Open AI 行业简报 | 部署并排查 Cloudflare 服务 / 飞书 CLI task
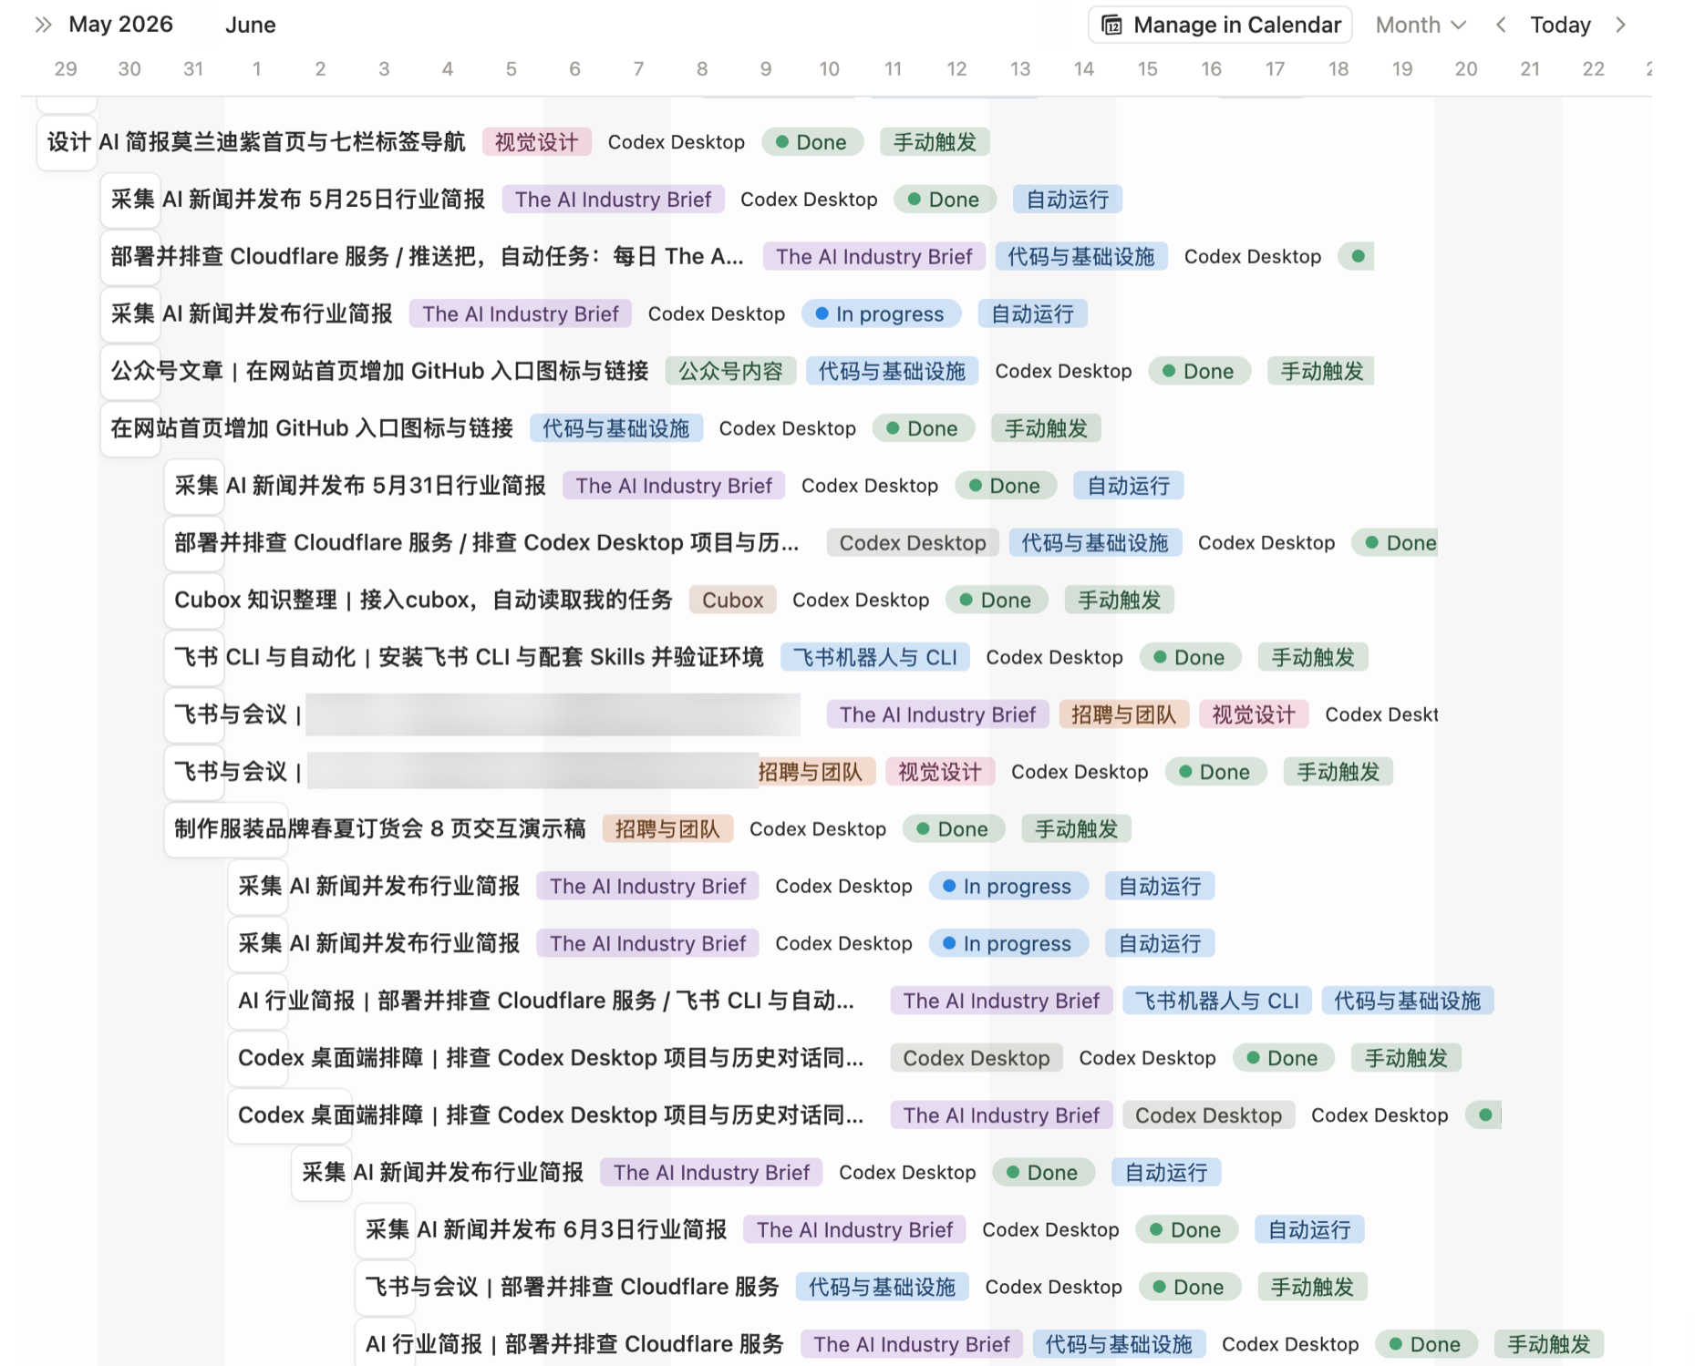The image size is (1695, 1366). click(546, 1001)
